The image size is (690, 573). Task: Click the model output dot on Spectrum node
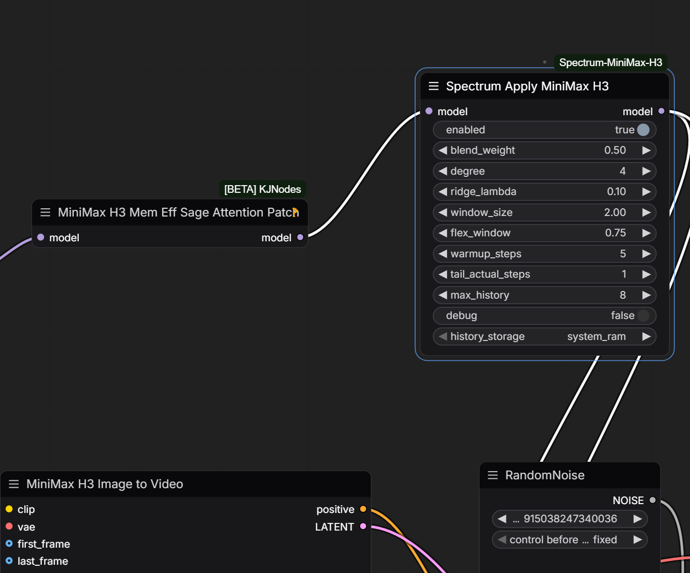pyautogui.click(x=661, y=111)
